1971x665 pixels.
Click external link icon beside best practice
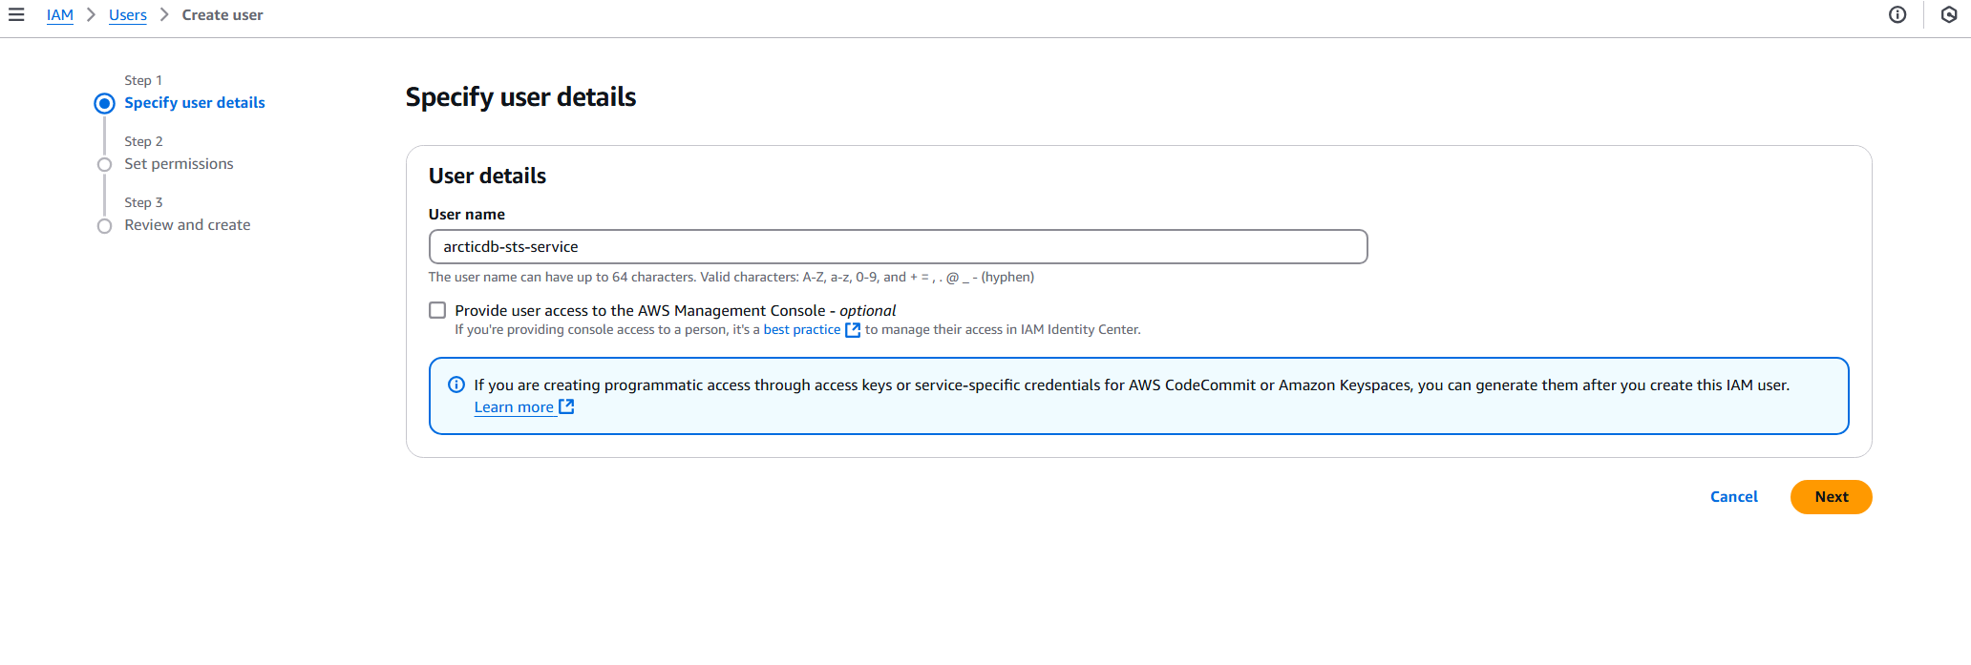tap(853, 330)
